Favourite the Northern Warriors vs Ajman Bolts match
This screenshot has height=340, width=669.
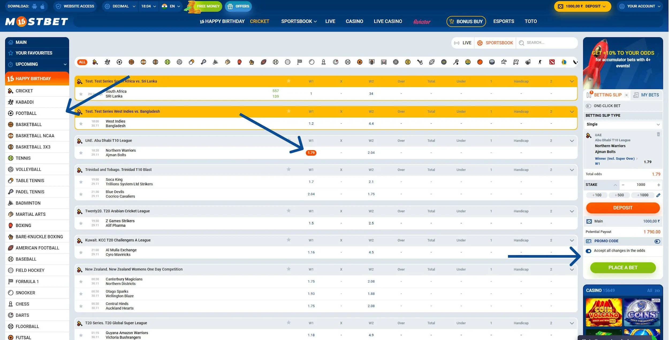pos(81,153)
